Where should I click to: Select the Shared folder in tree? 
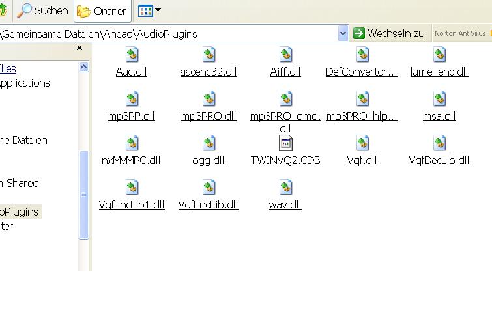[20, 183]
